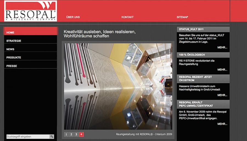Open the Sitemap link
Image resolution: width=247 pixels, height=141 pixels.
click(x=182, y=17)
